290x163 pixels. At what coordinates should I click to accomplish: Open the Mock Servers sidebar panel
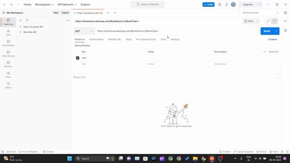point(8,53)
